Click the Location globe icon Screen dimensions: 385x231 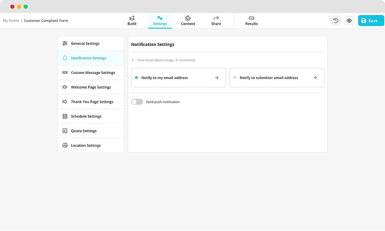click(65, 145)
